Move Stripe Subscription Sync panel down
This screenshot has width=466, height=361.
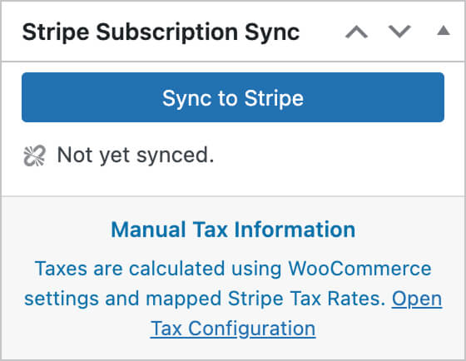tap(399, 32)
